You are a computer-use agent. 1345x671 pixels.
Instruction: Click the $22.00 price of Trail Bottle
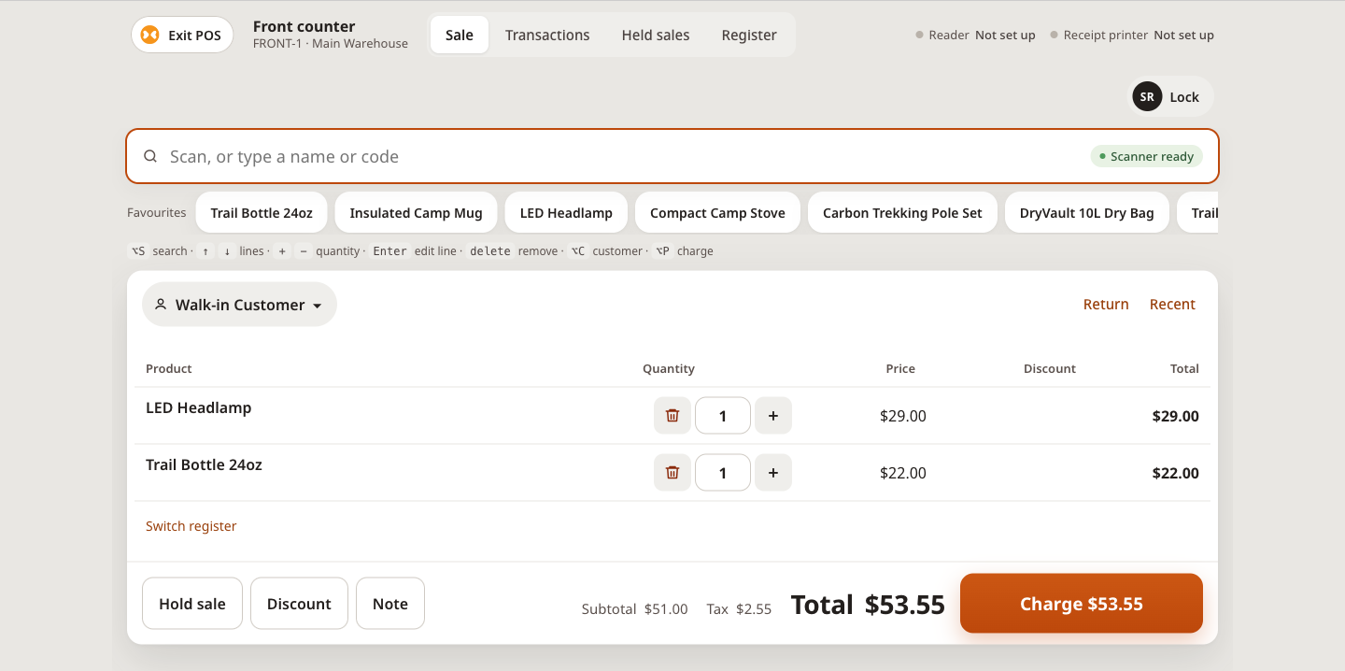coord(903,473)
